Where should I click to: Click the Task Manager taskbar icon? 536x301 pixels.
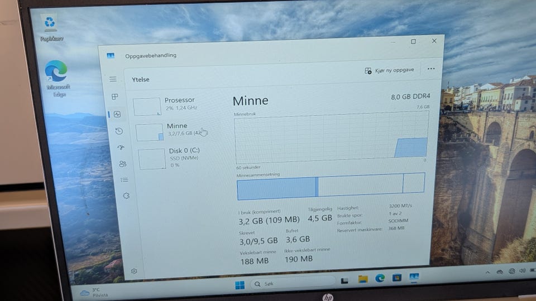point(414,276)
